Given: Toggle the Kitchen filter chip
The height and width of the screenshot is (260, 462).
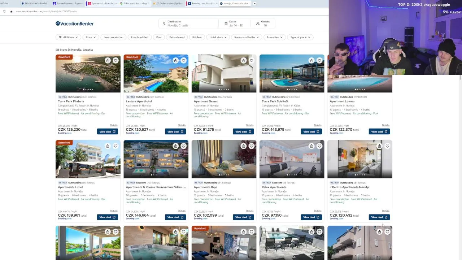Looking at the screenshot, I should click(x=197, y=37).
